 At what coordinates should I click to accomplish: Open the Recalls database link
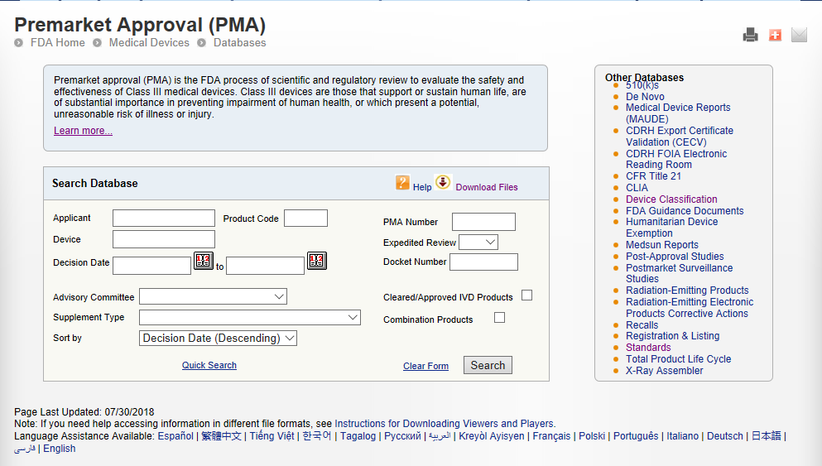pyautogui.click(x=642, y=324)
